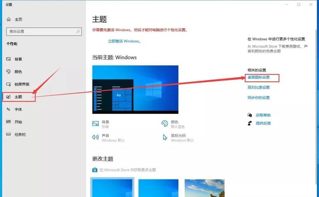Click the 当前主题: Windows heading
319x197 pixels.
coord(114,58)
